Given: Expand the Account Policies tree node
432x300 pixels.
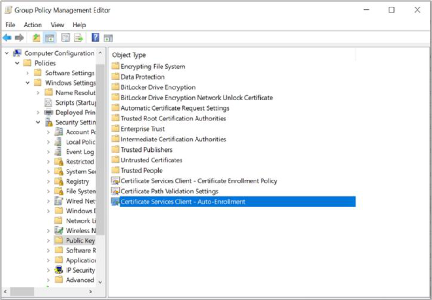Looking at the screenshot, I should pyautogui.click(x=48, y=132).
